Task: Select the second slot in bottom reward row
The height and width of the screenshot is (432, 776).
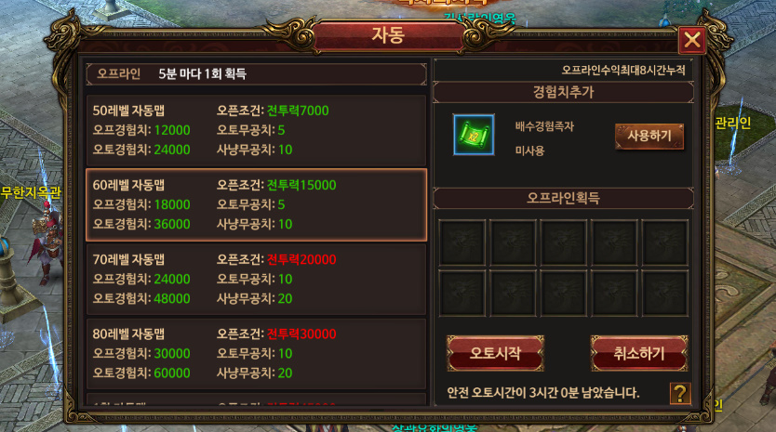Action: [513, 293]
